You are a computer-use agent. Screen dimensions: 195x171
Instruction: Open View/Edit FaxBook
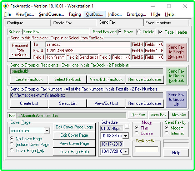point(106,79)
